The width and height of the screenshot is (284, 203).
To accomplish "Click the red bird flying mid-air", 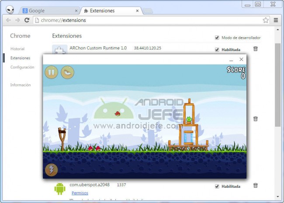I will (118, 114).
